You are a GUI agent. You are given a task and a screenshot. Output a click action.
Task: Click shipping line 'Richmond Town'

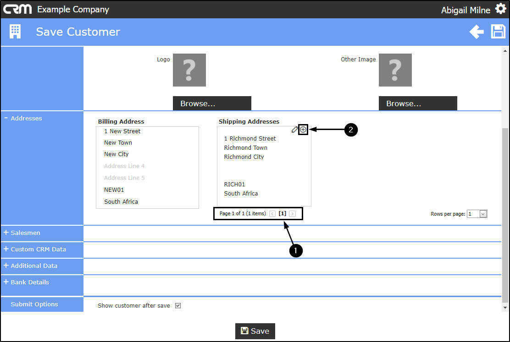point(245,147)
